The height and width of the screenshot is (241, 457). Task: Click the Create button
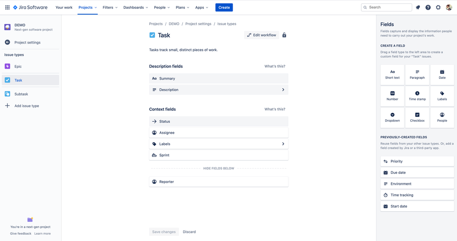point(224,7)
